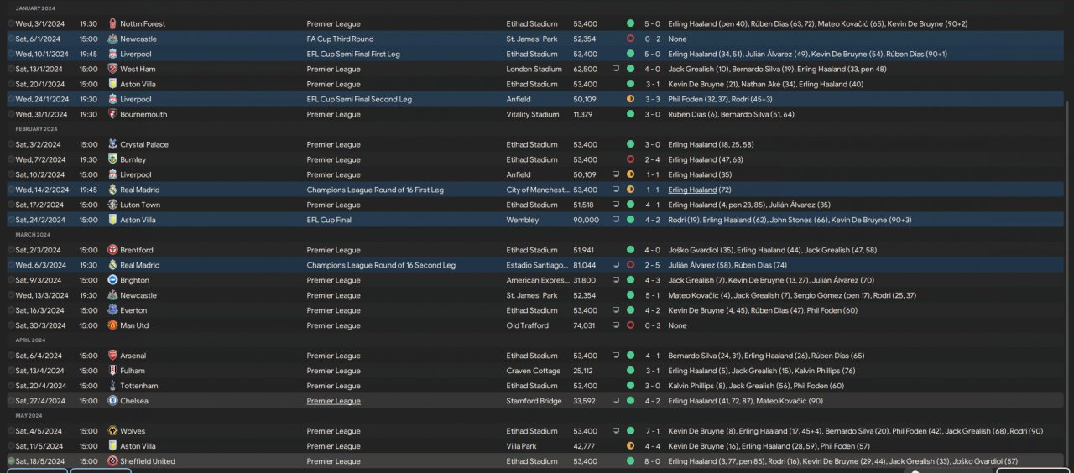Viewport: 1074px width, 473px height.
Task: Click the Wolves club badge
Action: point(112,431)
